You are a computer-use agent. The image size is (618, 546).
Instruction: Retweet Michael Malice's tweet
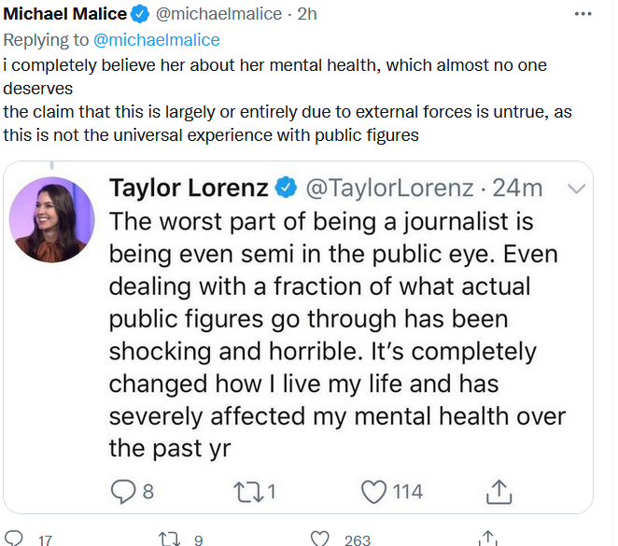(169, 539)
